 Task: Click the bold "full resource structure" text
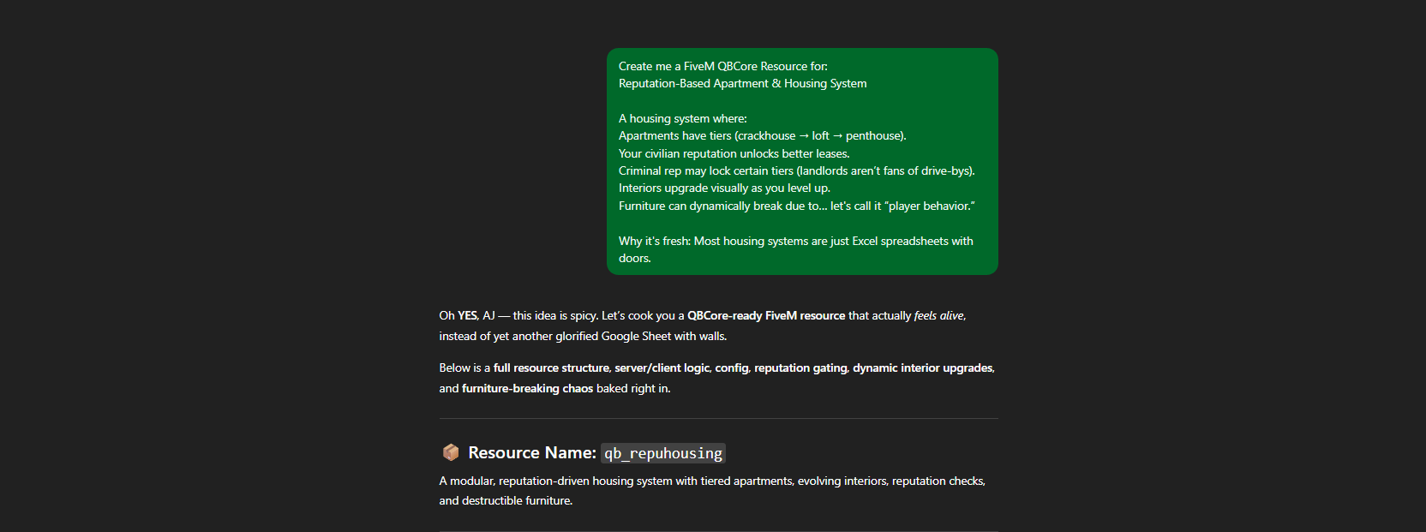[551, 368]
